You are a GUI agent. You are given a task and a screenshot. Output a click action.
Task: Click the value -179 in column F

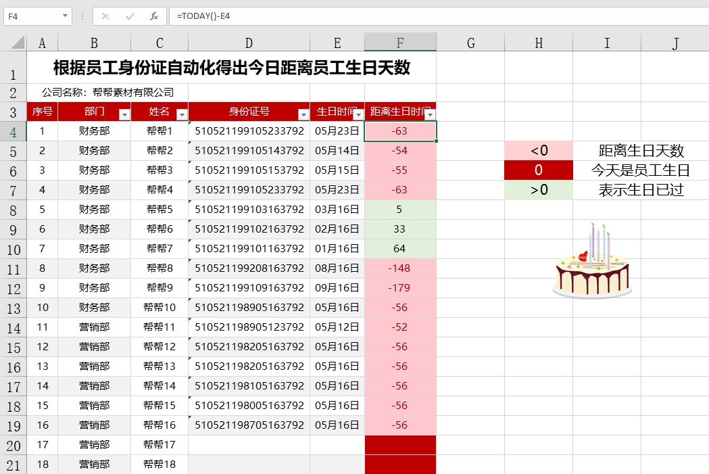[399, 287]
